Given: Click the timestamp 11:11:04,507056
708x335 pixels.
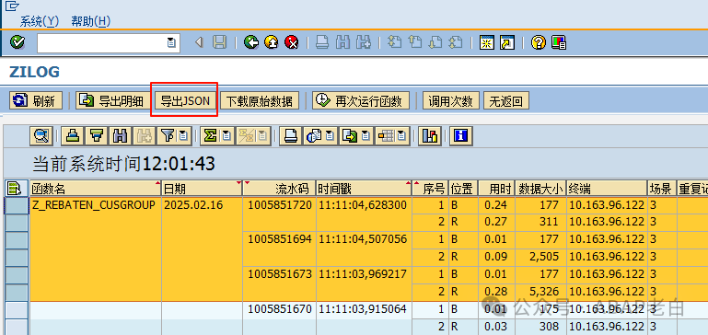Looking at the screenshot, I should [x=363, y=239].
